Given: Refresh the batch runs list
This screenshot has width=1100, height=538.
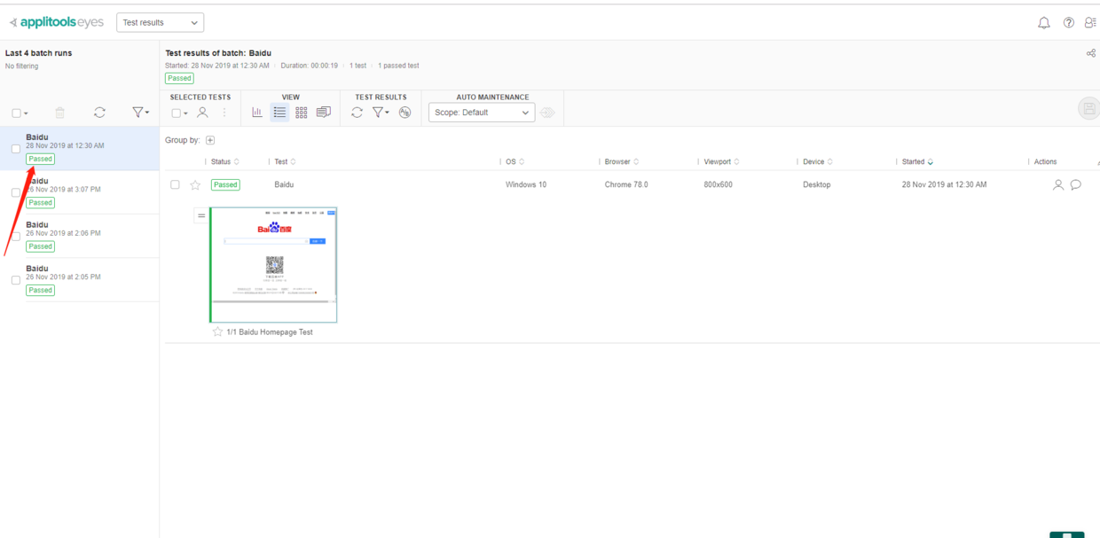Looking at the screenshot, I should pyautogui.click(x=99, y=113).
